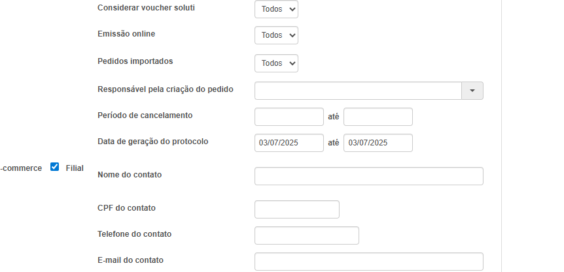The image size is (564, 272).
Task: Click the Filial checkbox label
Action: pos(75,168)
